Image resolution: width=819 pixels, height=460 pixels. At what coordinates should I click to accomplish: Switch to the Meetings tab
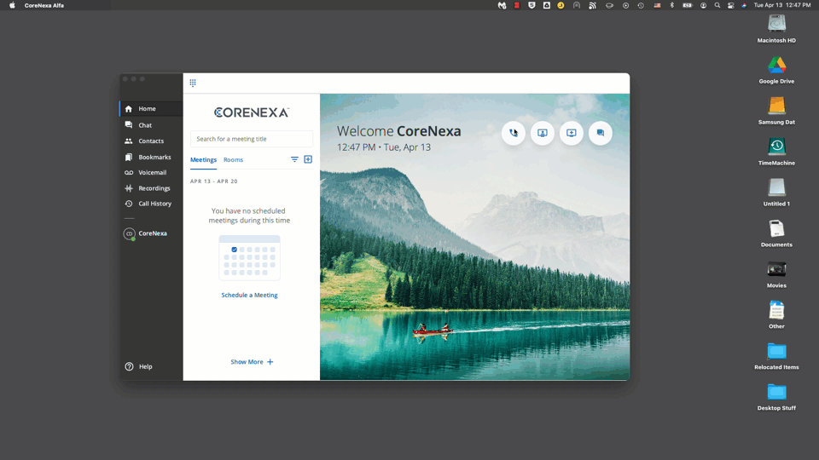[203, 160]
